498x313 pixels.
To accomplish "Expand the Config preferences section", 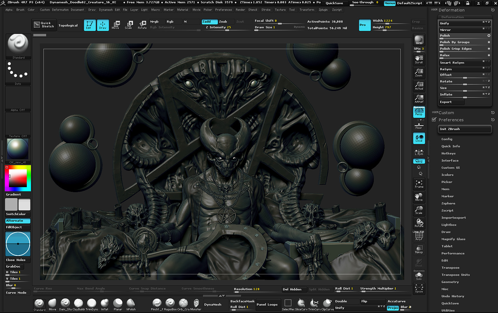I will [447, 139].
